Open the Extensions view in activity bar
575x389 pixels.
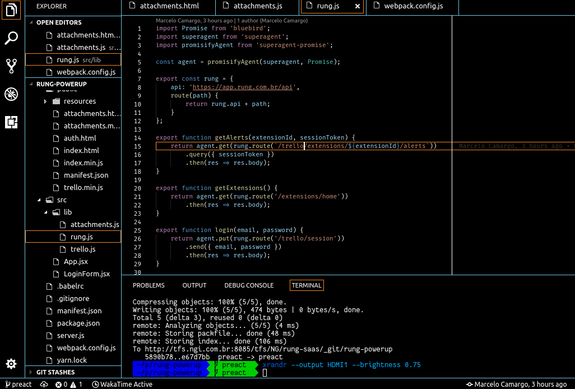coord(11,122)
